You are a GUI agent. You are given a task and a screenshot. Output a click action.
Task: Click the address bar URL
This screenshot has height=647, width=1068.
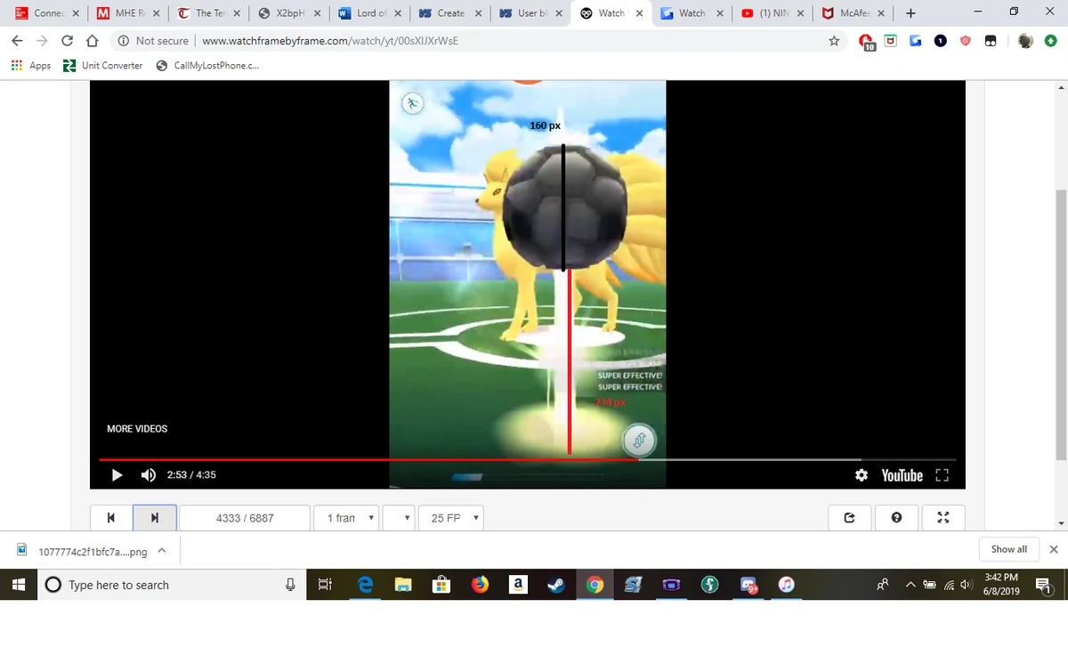(x=330, y=41)
